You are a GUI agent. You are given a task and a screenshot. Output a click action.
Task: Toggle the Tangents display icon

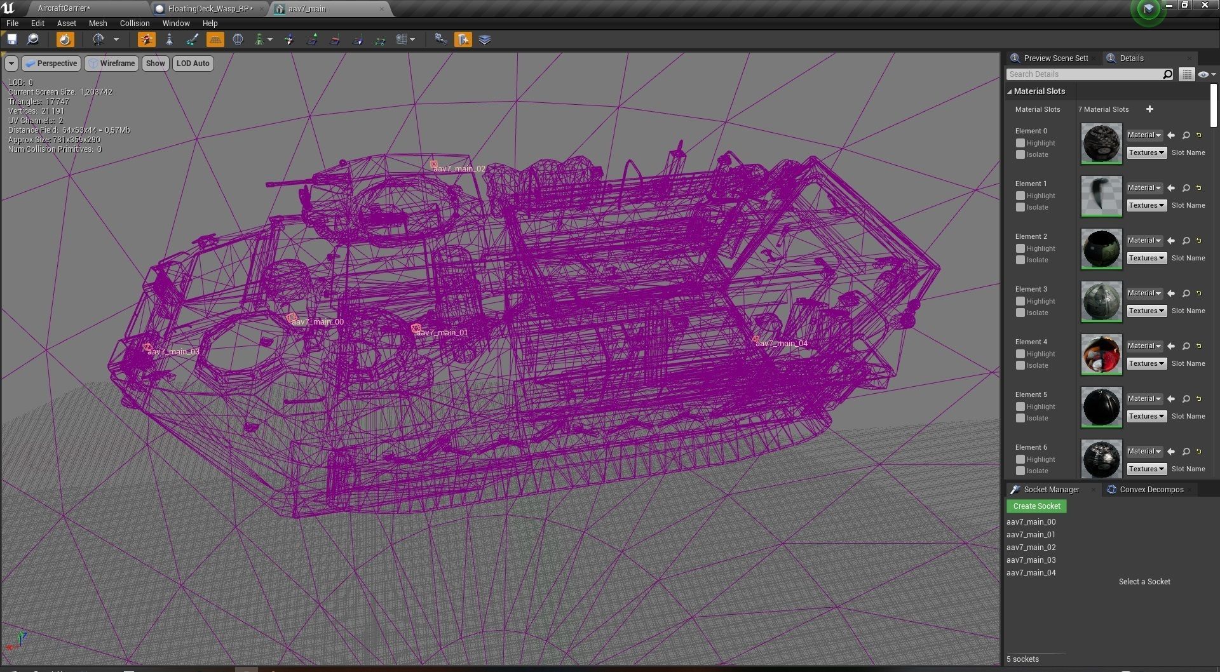335,39
